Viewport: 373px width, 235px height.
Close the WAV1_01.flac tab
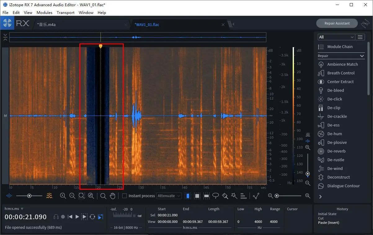point(223,24)
